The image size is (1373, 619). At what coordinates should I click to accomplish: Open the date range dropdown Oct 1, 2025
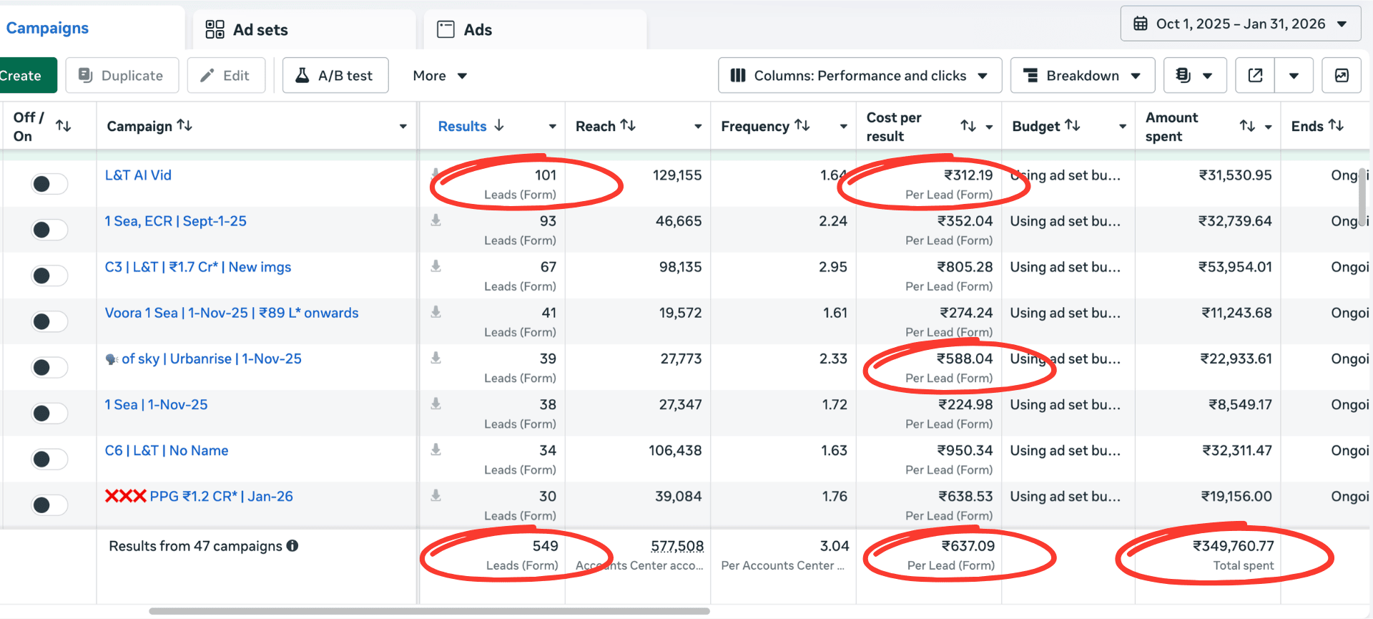1240,24
